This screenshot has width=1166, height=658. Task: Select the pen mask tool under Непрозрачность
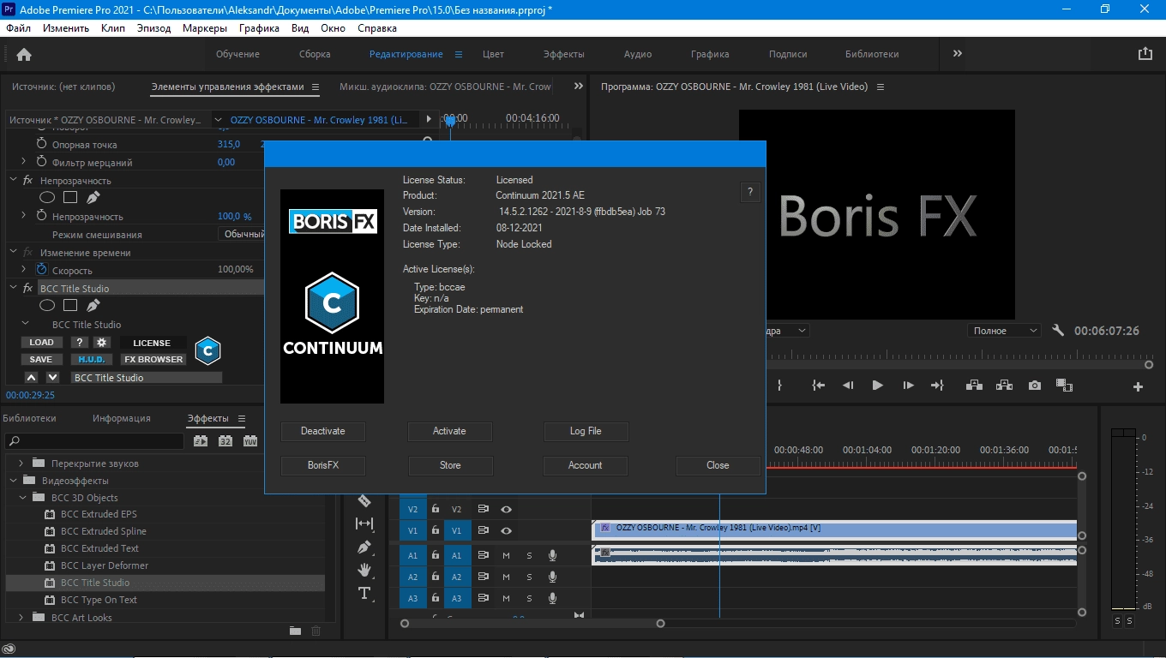[93, 197]
